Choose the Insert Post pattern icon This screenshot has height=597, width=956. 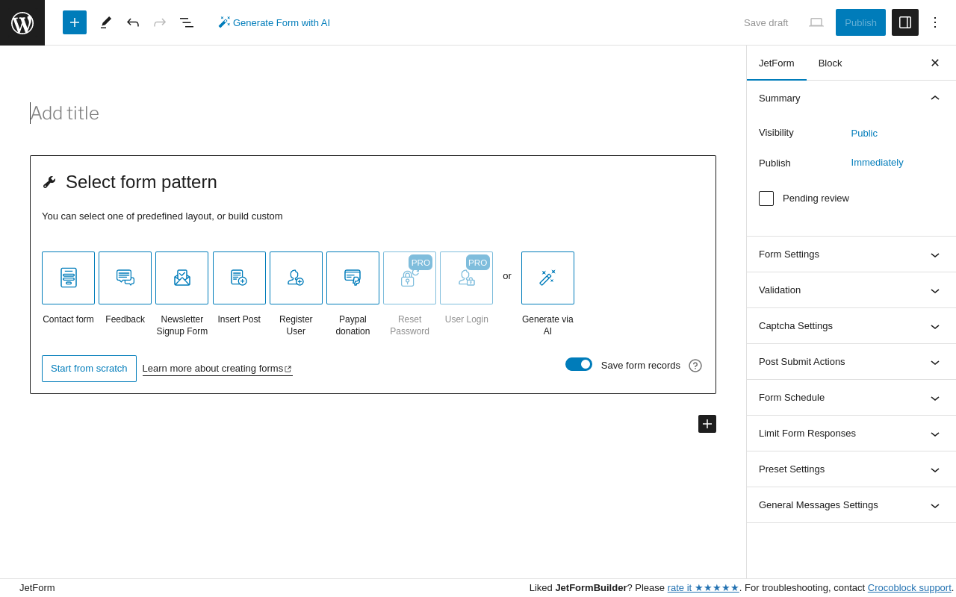pos(239,278)
